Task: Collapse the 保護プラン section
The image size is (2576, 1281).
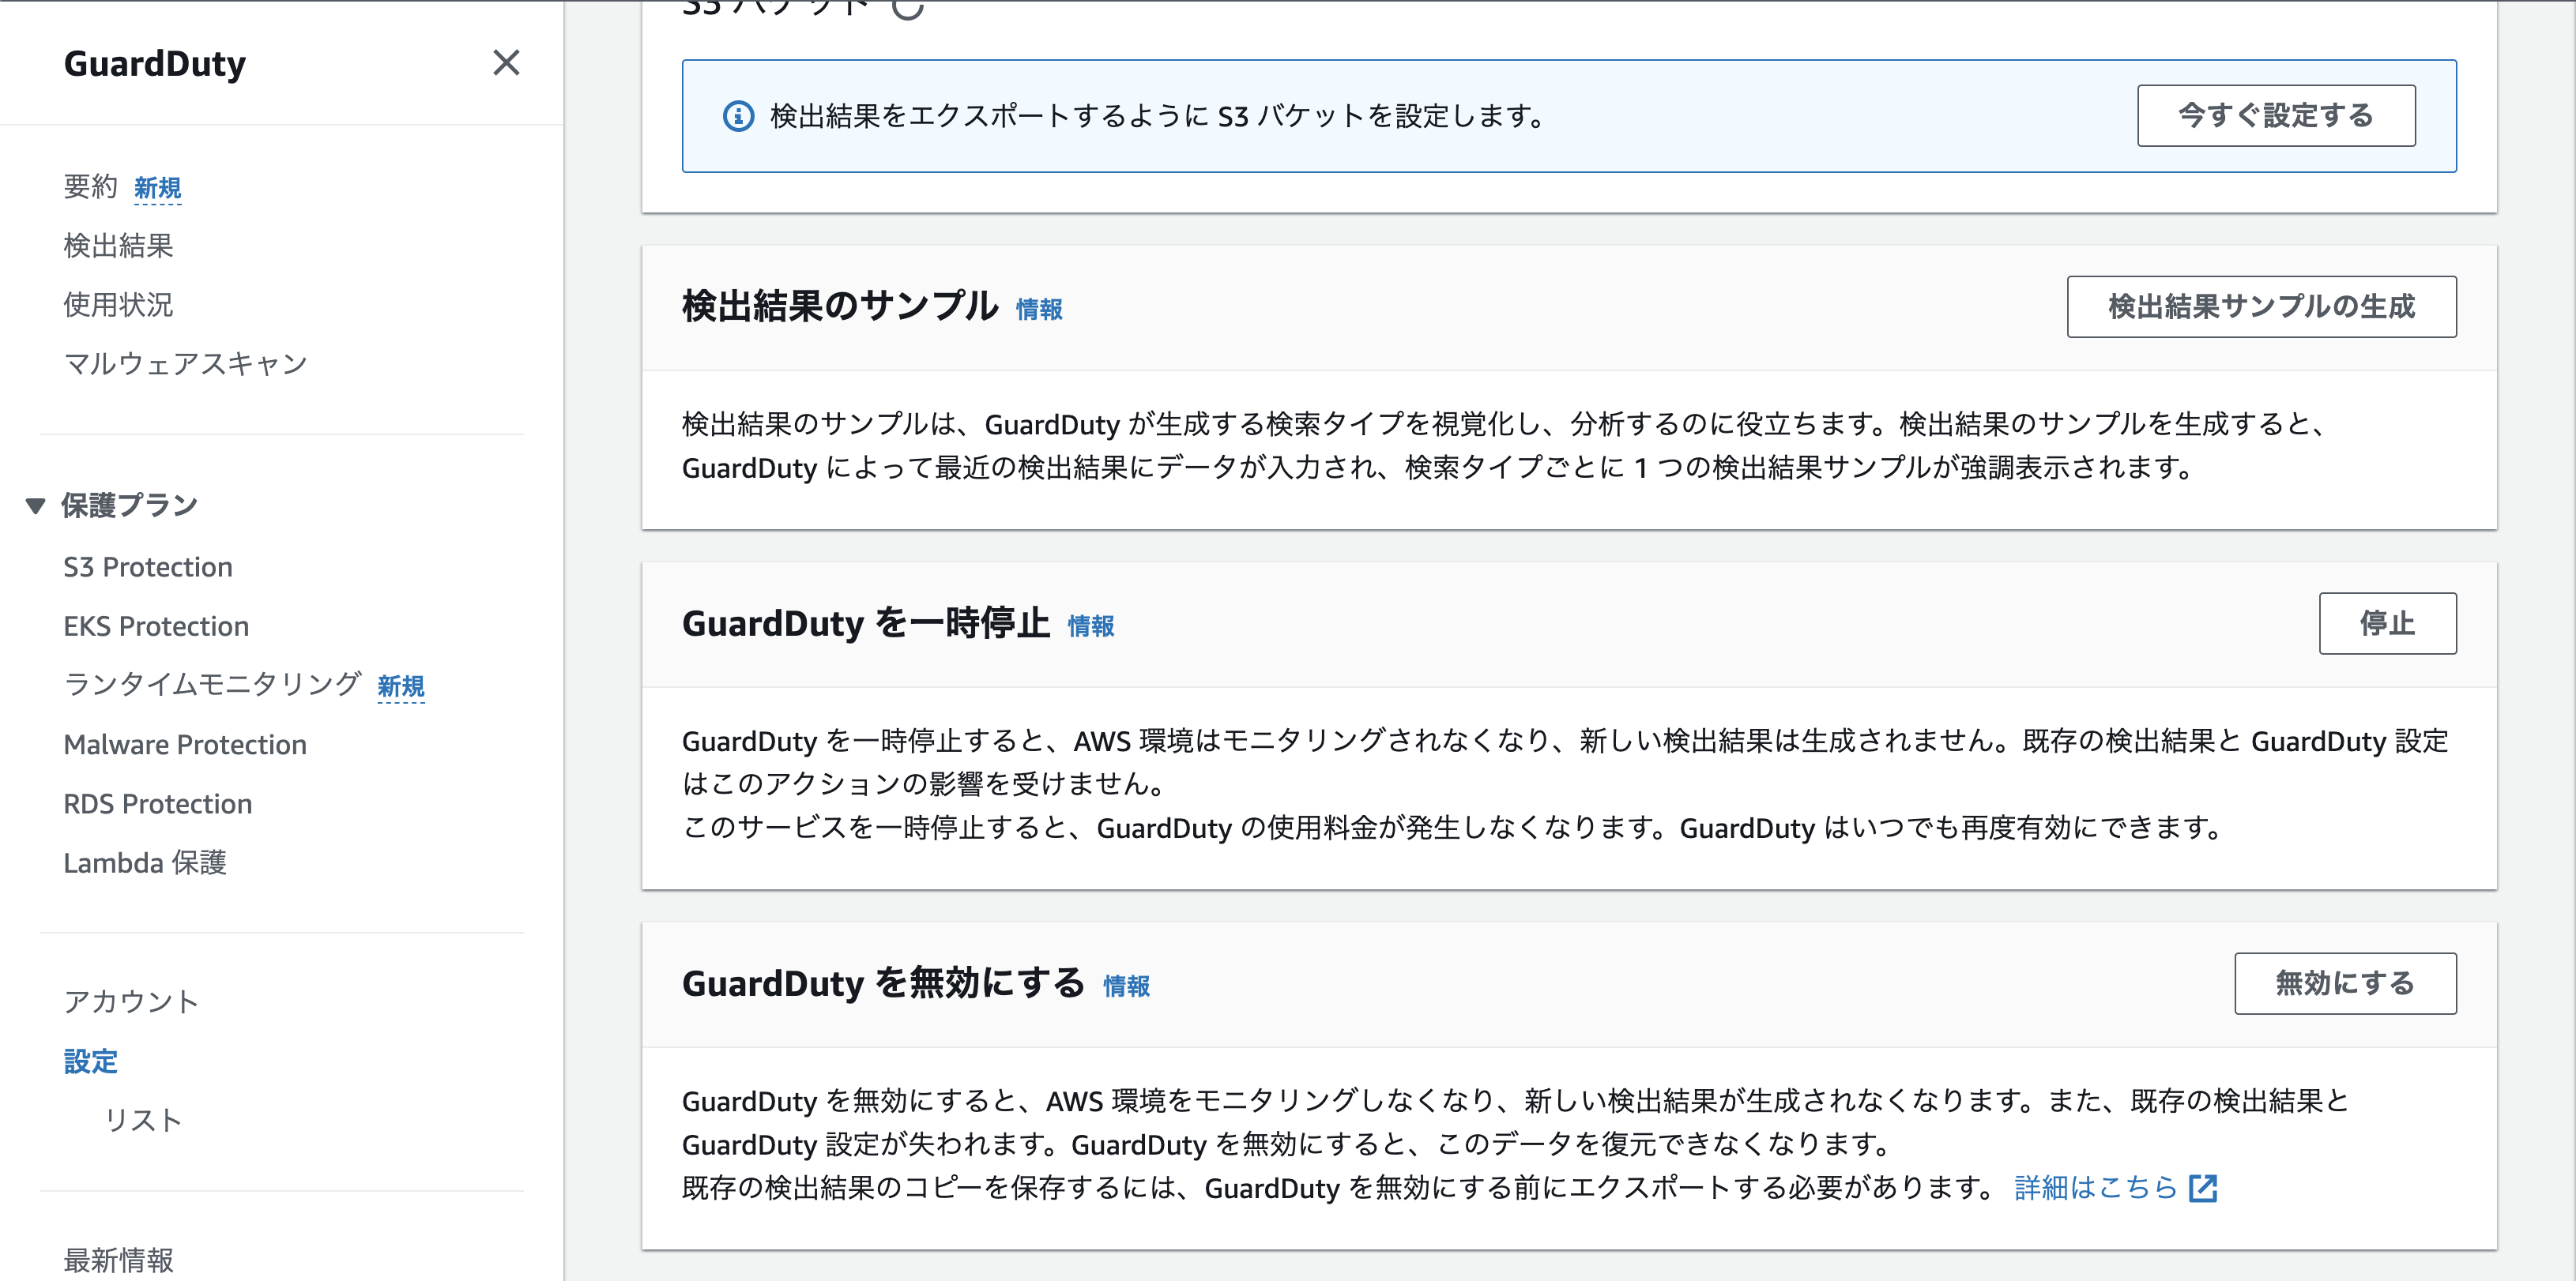Action: tap(36, 505)
